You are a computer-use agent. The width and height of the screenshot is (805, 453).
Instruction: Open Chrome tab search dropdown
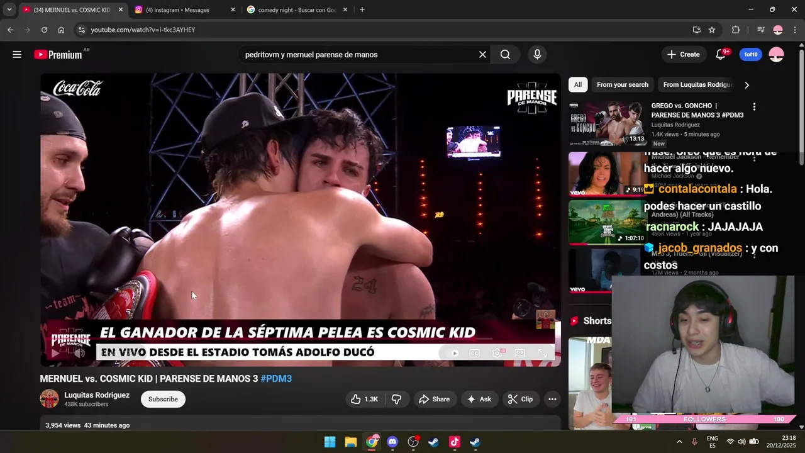tap(9, 9)
